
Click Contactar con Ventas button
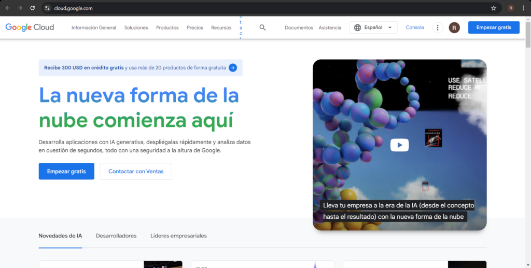(136, 171)
